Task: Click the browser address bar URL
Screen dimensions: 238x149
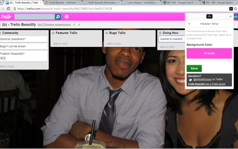Action: [x=64, y=9]
